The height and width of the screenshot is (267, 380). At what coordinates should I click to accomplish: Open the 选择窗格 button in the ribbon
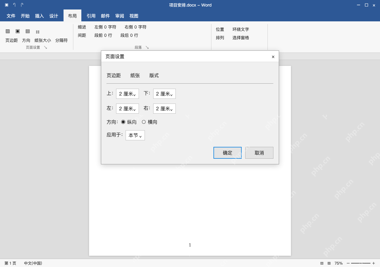coord(241,38)
